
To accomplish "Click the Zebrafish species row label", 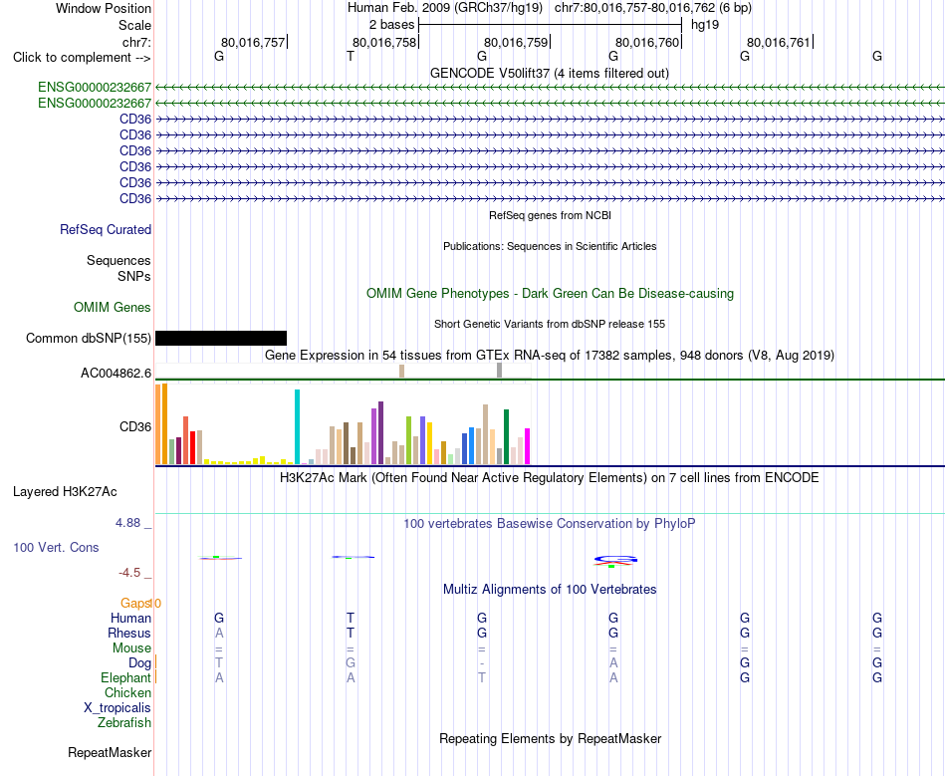I will 124,722.
